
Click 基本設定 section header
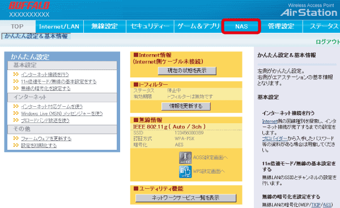coord(62,66)
